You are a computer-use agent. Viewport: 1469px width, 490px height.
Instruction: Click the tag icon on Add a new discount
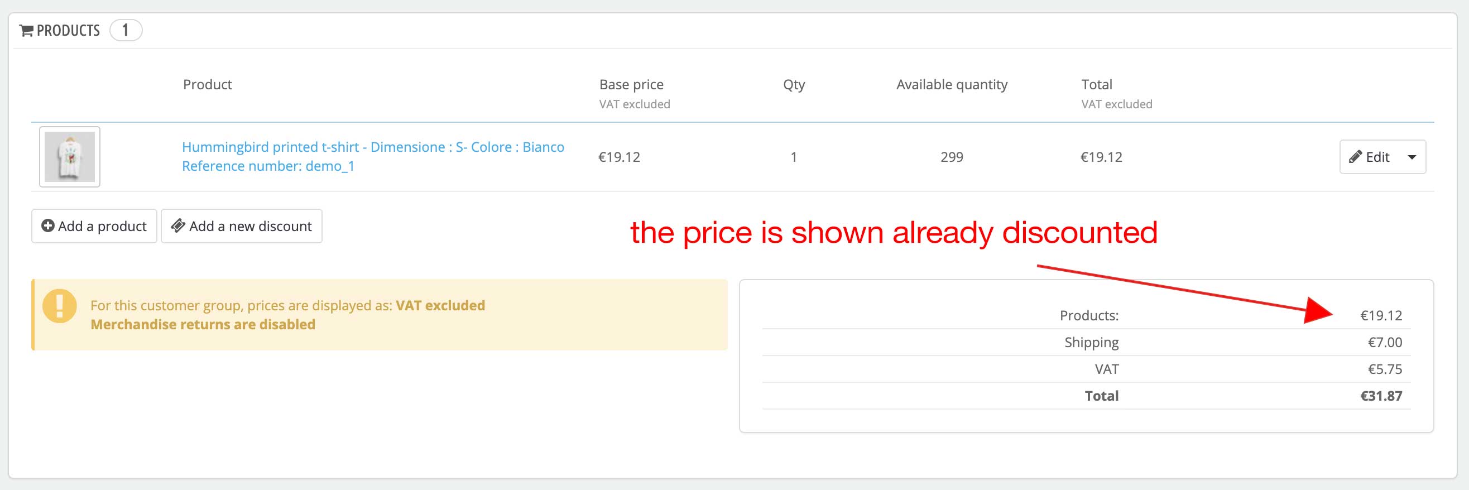pyautogui.click(x=179, y=225)
